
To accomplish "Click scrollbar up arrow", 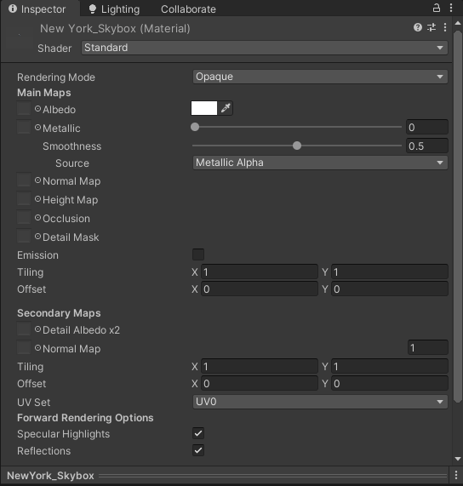I will click(x=458, y=23).
